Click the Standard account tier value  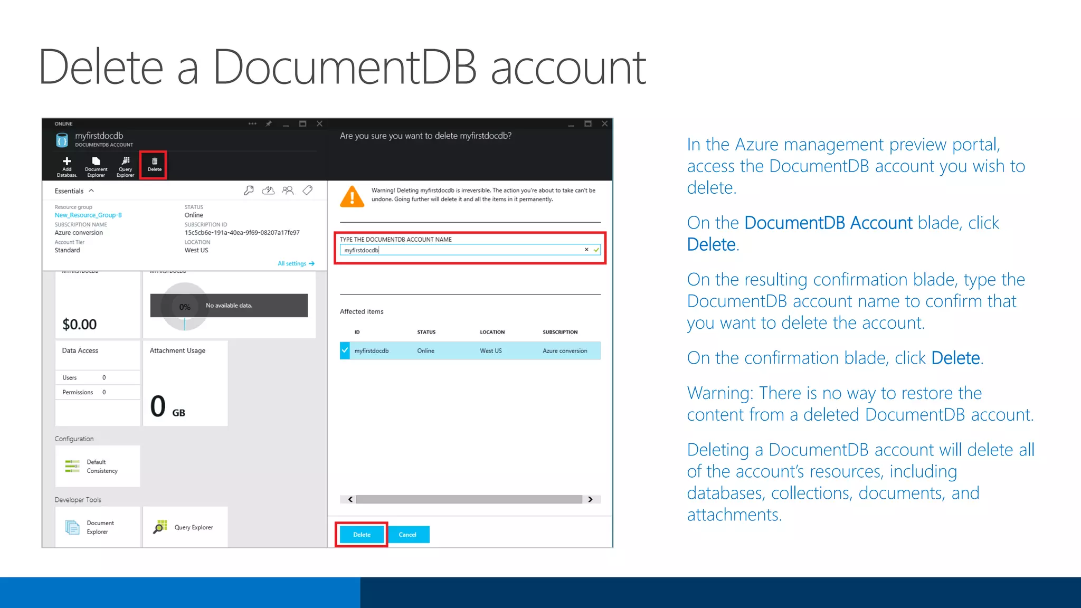click(68, 250)
